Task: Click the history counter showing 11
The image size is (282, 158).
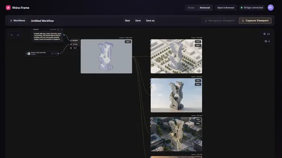Action: click(x=267, y=34)
